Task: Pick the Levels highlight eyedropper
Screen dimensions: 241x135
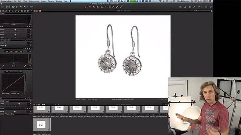Action: pyautogui.click(x=25, y=66)
